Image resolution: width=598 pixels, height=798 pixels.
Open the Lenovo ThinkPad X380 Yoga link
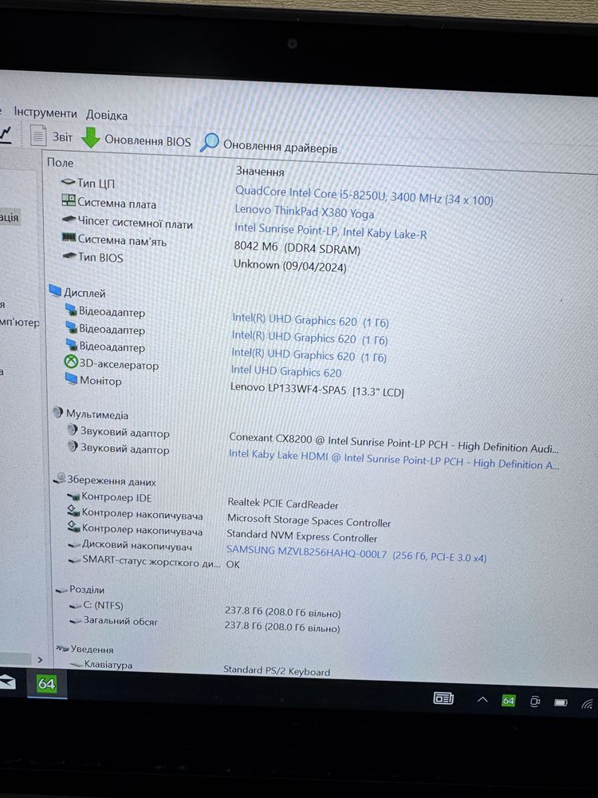[x=304, y=211]
